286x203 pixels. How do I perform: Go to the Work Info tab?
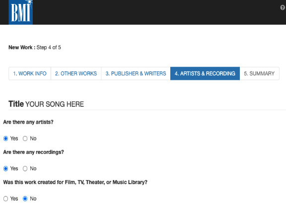pos(30,73)
